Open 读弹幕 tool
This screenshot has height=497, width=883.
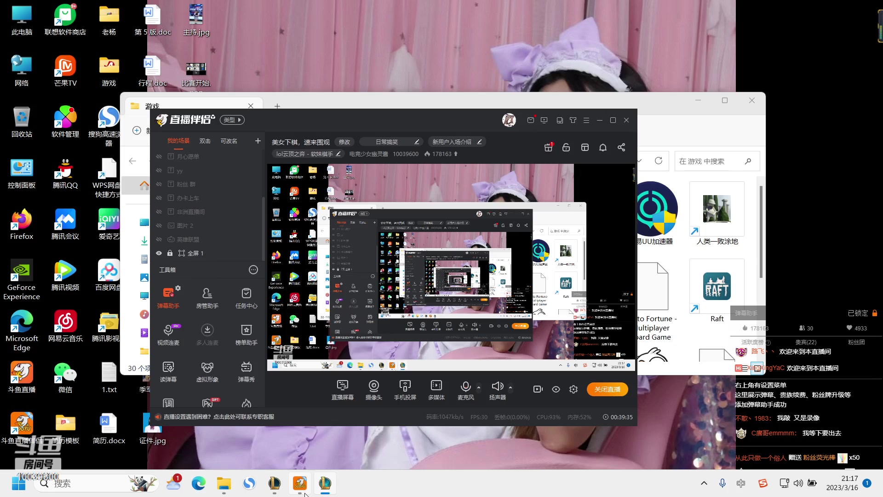point(168,371)
